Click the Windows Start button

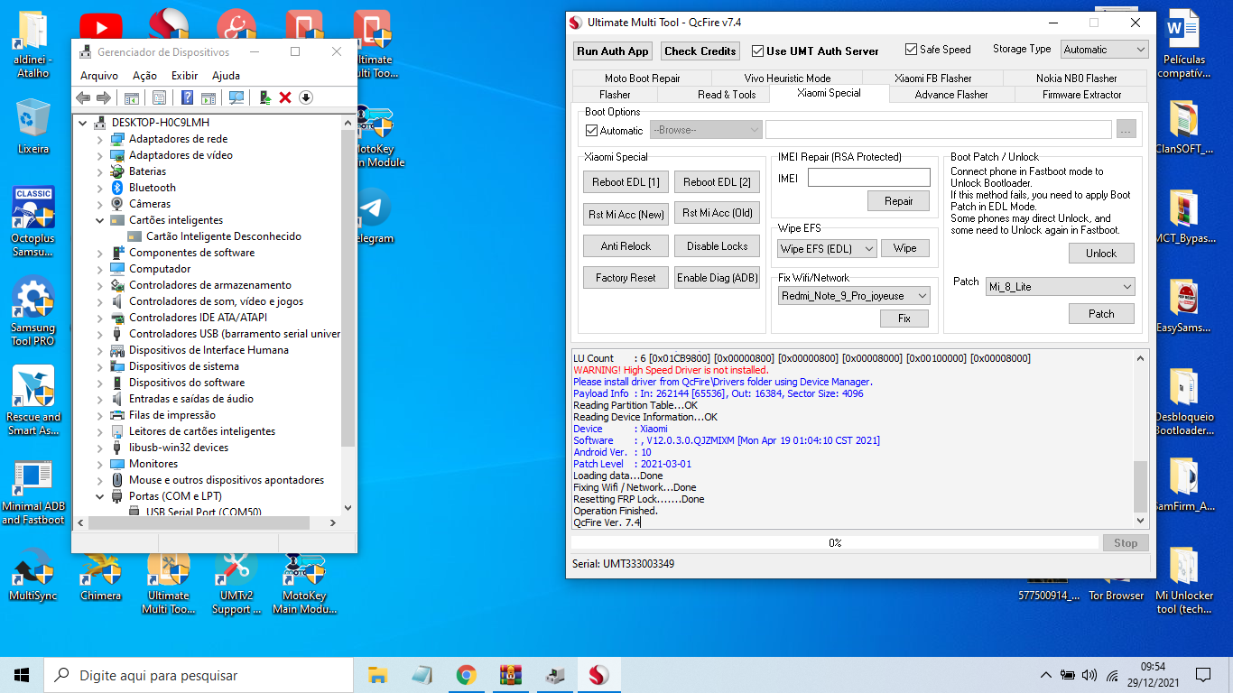(22, 675)
